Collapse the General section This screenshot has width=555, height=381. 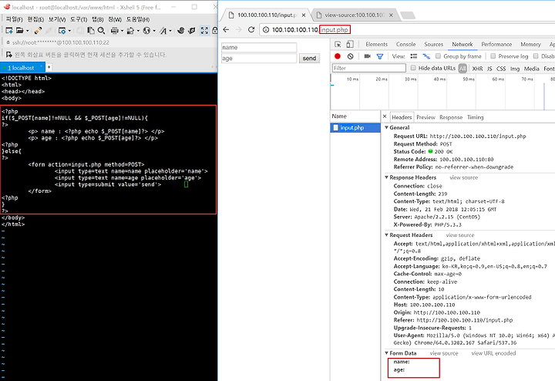pyautogui.click(x=387, y=127)
